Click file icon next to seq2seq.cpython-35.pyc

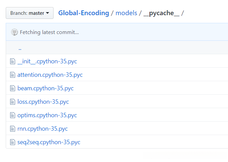click(13, 142)
